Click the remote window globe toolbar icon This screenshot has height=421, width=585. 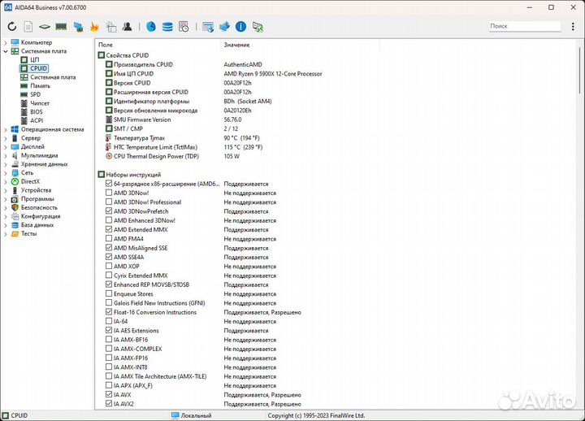click(x=208, y=27)
